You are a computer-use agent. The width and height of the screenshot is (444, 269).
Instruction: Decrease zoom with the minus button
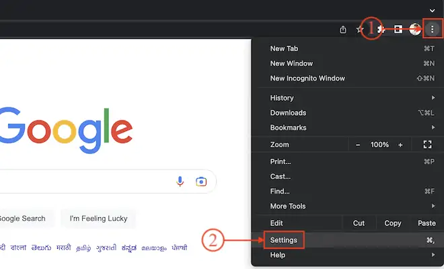point(358,145)
